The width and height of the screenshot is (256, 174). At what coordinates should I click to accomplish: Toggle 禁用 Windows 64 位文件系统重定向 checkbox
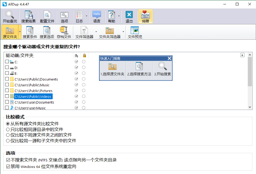pyautogui.click(x=8, y=166)
